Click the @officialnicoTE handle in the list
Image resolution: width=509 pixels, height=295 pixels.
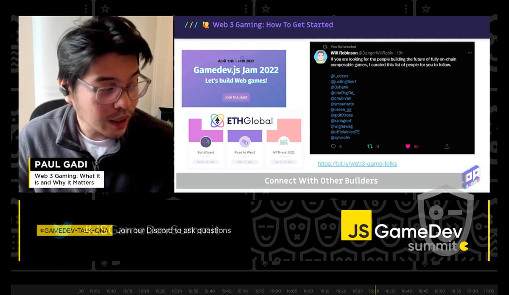pyautogui.click(x=345, y=132)
